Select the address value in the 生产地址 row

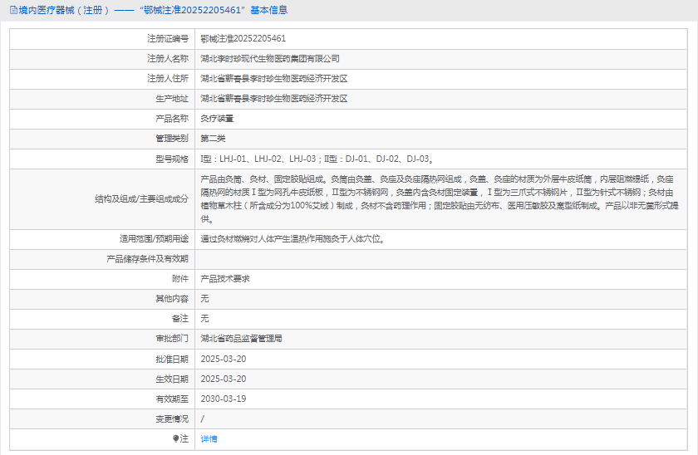coord(273,99)
